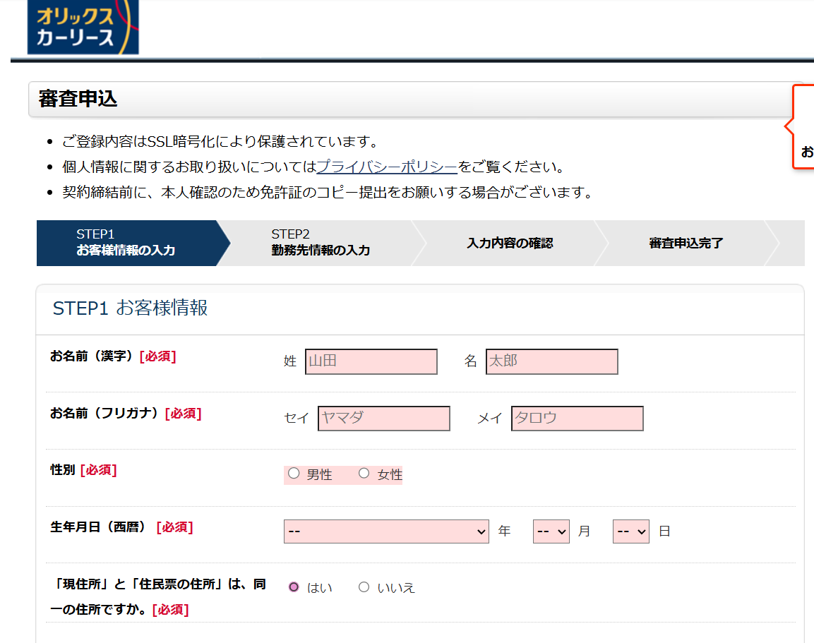Open the birth year dropdown
The height and width of the screenshot is (643, 814).
pyautogui.click(x=386, y=531)
